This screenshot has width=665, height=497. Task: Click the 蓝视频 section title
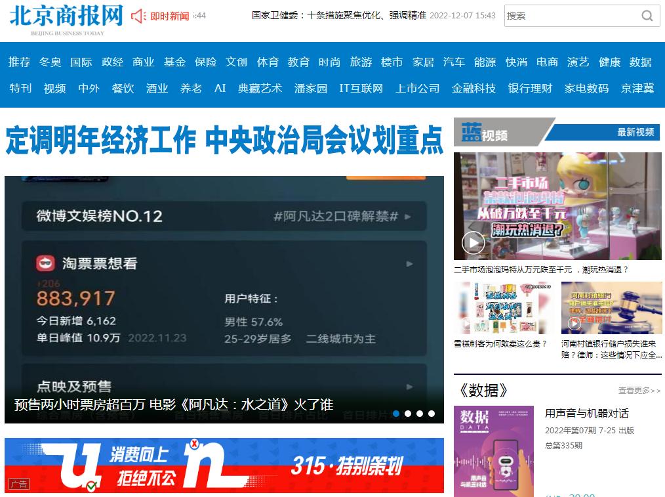coord(485,133)
